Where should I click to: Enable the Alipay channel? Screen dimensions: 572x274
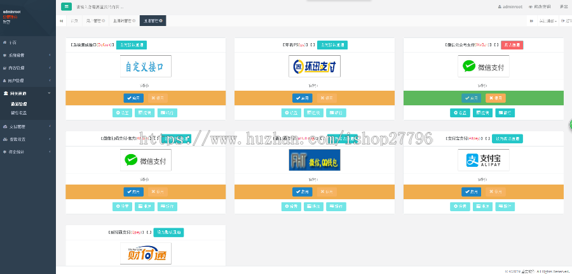click(x=472, y=192)
